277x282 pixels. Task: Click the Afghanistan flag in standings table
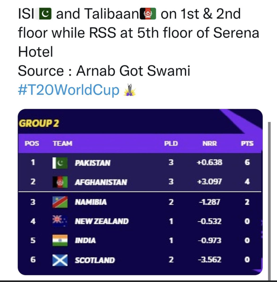tap(60, 182)
